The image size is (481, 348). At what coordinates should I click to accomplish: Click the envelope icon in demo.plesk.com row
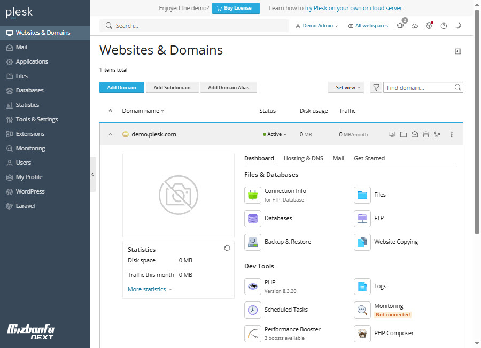415,134
